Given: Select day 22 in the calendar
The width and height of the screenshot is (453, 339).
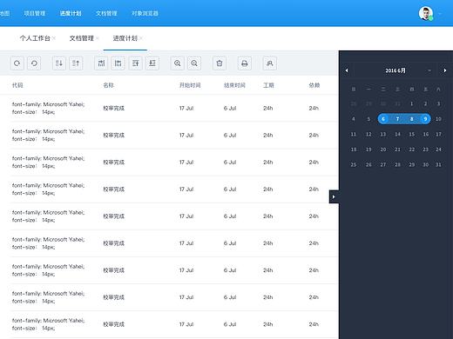Looking at the screenshot, I should pyautogui.click(x=412, y=150).
